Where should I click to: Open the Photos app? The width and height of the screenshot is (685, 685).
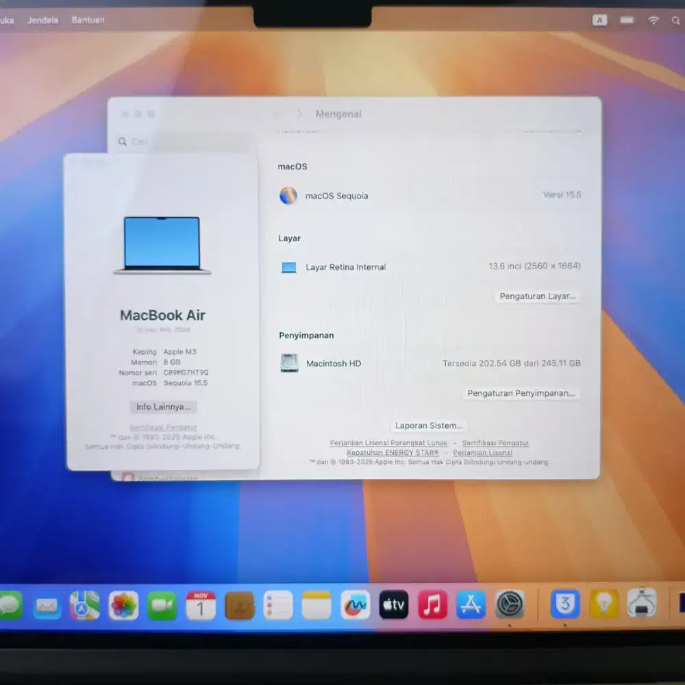click(122, 605)
